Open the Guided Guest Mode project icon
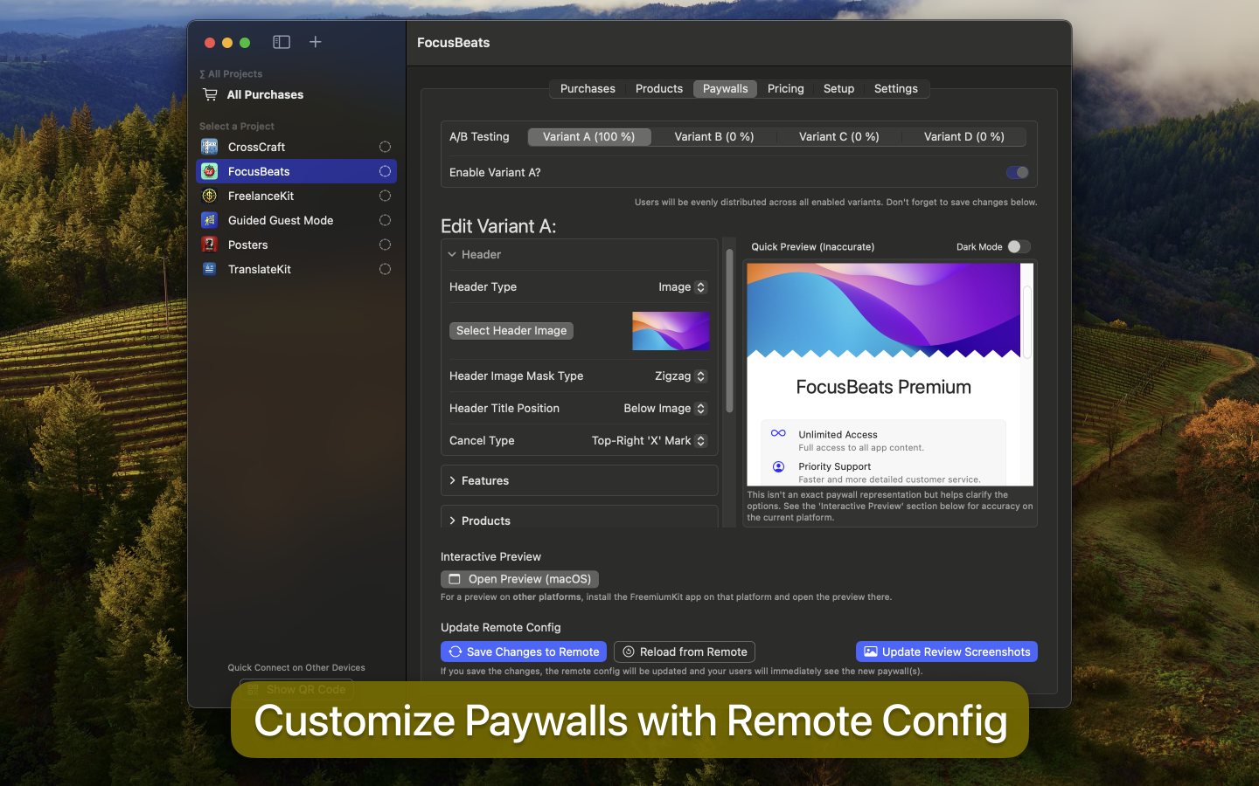This screenshot has width=1259, height=786. coord(209,220)
